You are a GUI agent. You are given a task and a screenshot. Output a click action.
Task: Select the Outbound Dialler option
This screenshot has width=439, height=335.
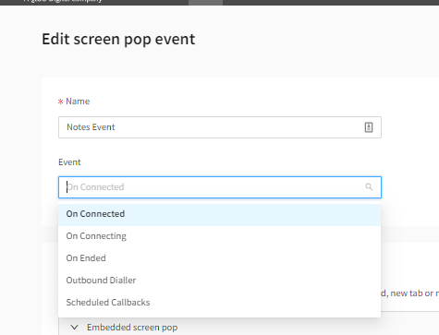tap(219, 281)
